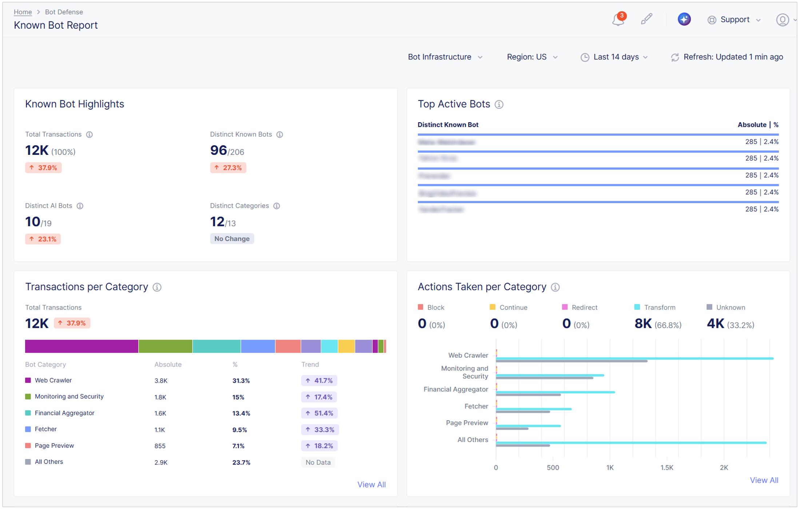Show info for Distinct Known Bots

coord(279,135)
